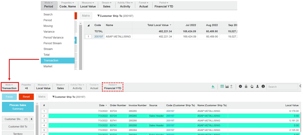Image resolution: width=303 pixels, height=135 pixels.
Task: Open the Period dropdown showing Financial YTD
Action: [112, 87]
